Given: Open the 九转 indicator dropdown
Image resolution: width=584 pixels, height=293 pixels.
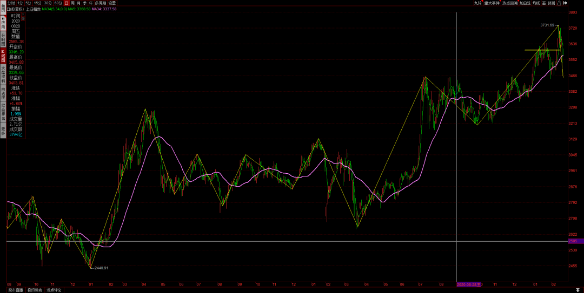Looking at the screenshot, I should point(478,3).
